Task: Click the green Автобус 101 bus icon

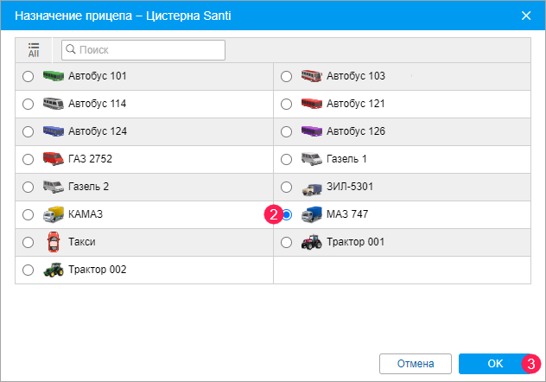Action: (x=54, y=76)
